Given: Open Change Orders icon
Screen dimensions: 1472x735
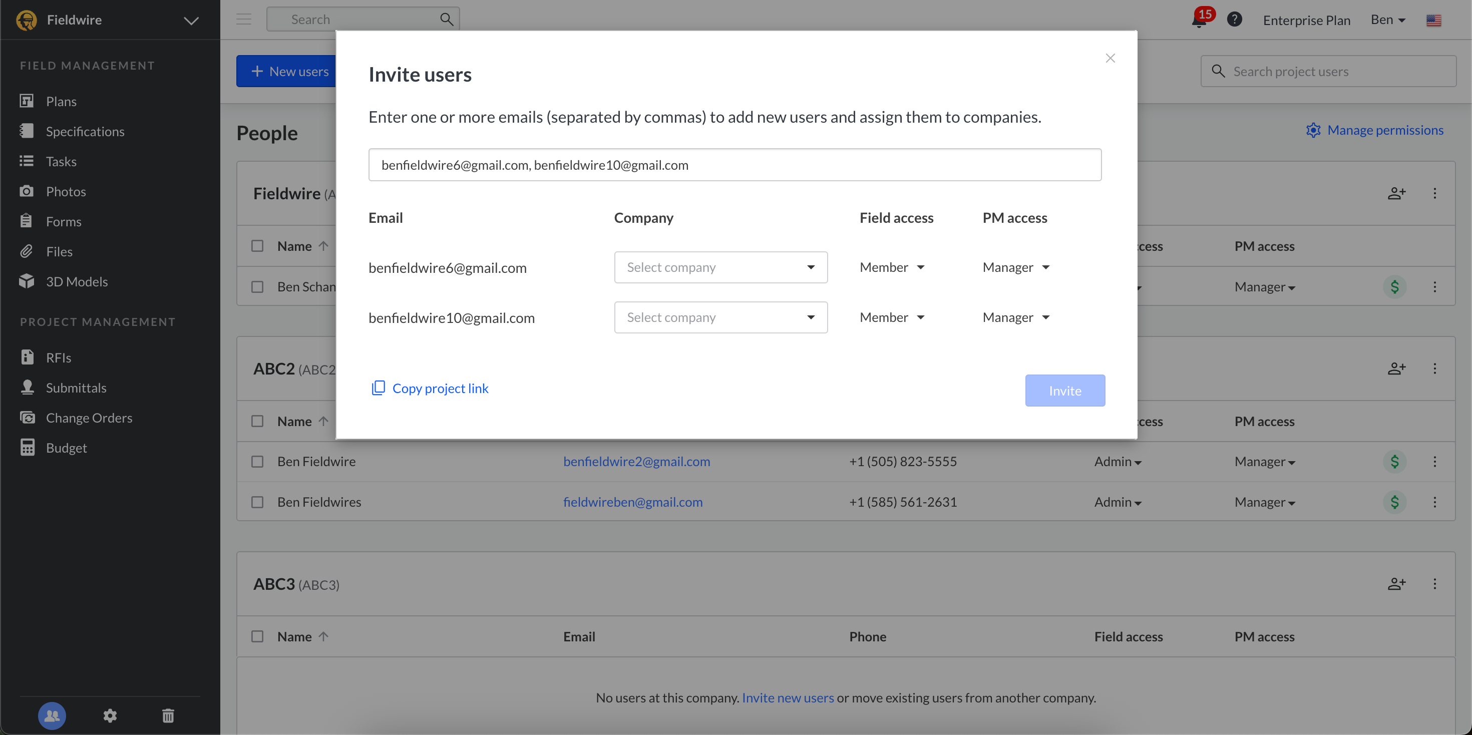Looking at the screenshot, I should tap(27, 417).
